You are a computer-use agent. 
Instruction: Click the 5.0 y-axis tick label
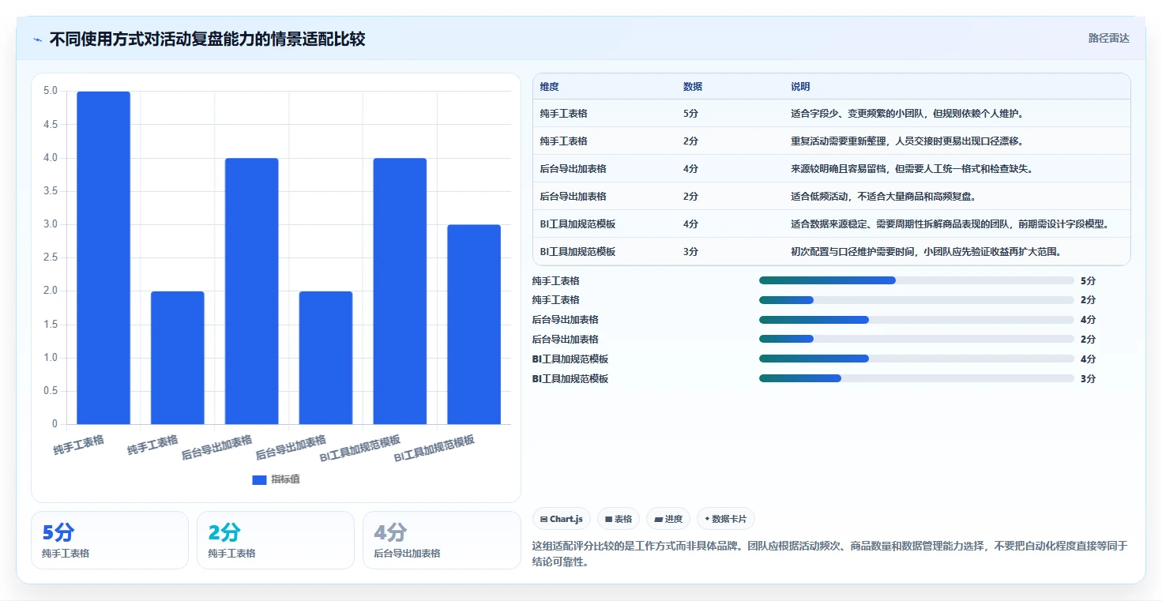coord(51,91)
